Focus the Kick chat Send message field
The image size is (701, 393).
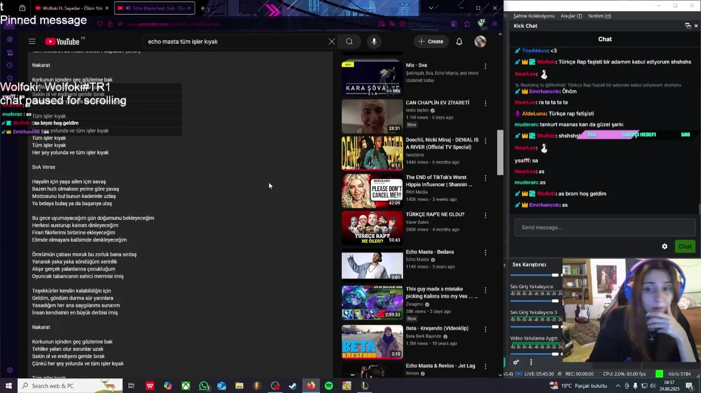(604, 228)
